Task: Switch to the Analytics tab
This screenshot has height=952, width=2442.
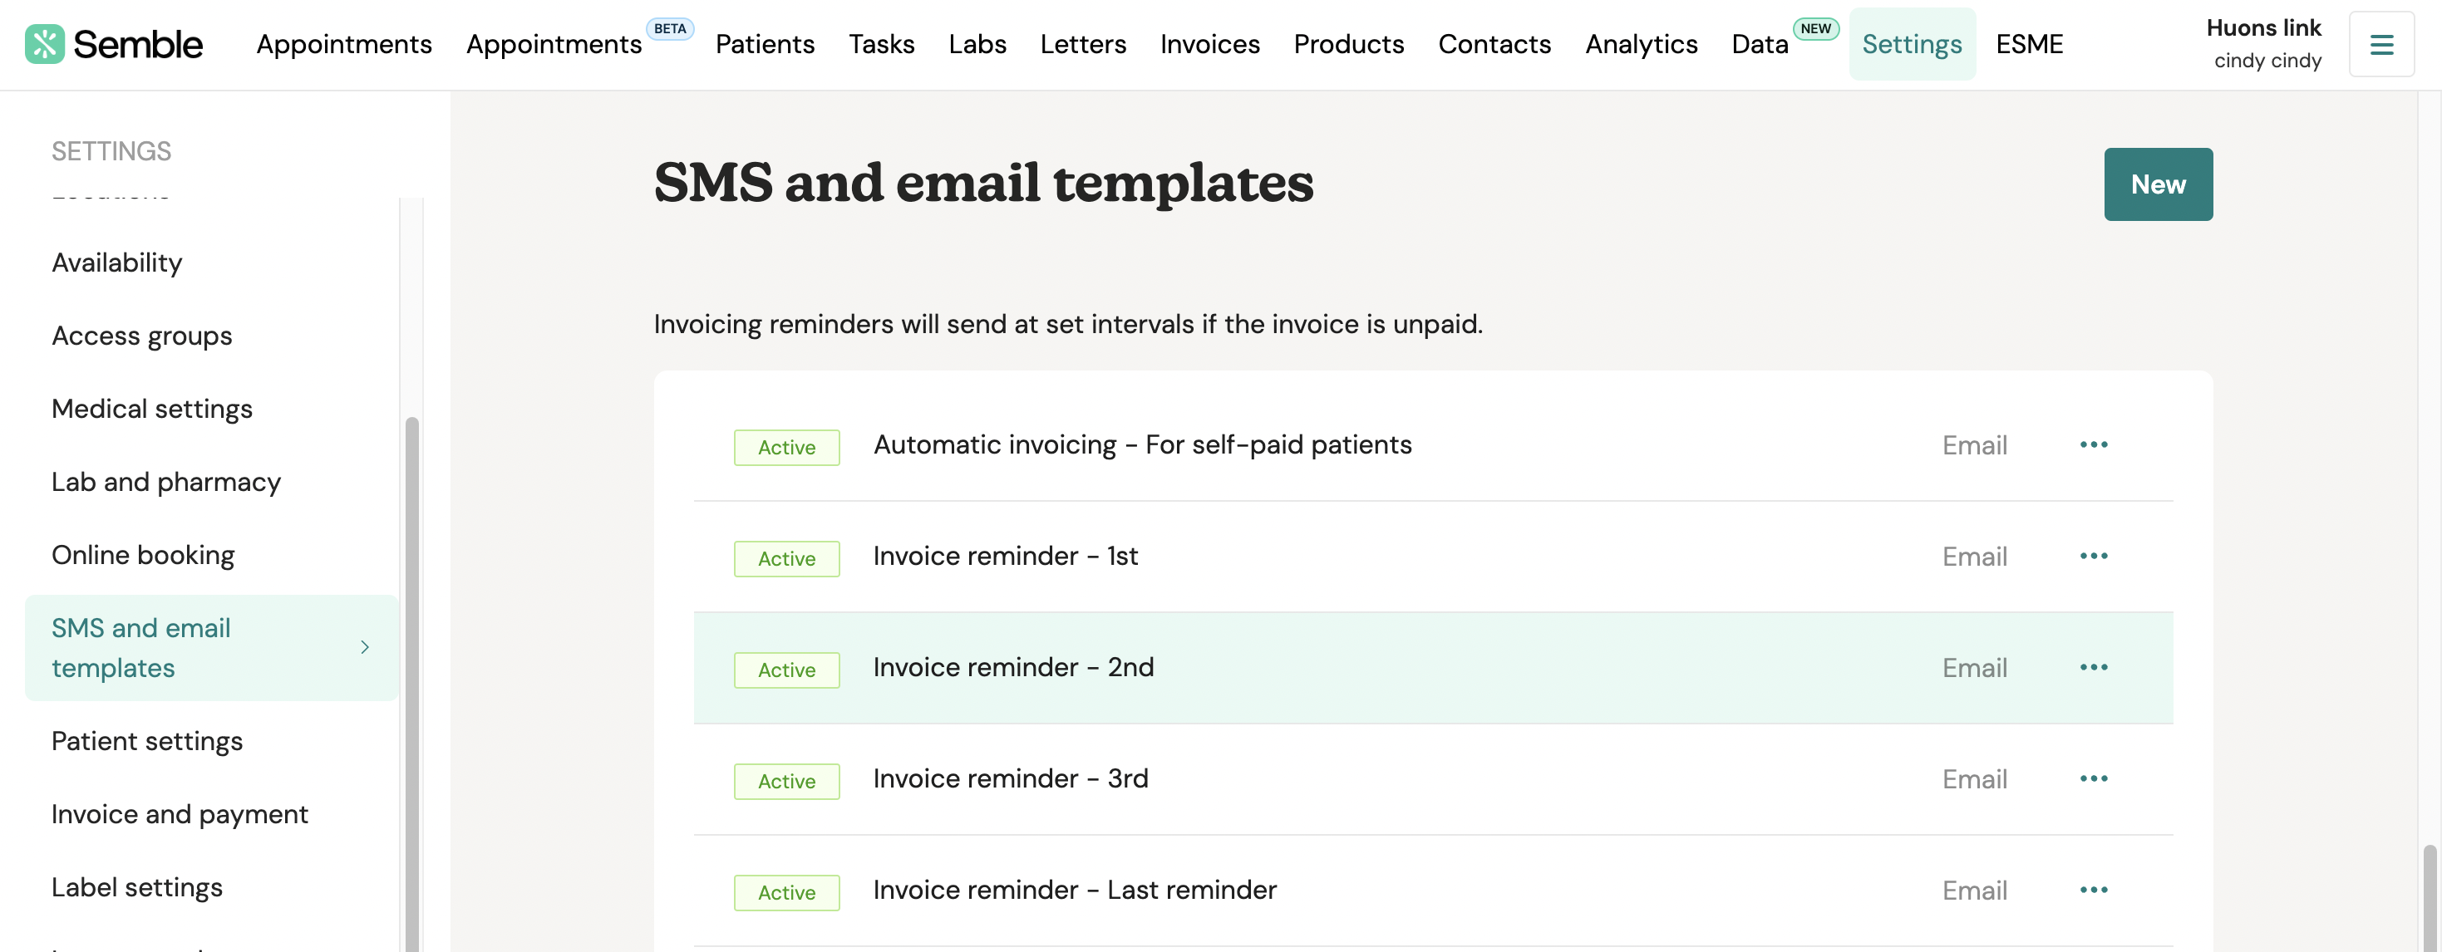Action: [1641, 43]
